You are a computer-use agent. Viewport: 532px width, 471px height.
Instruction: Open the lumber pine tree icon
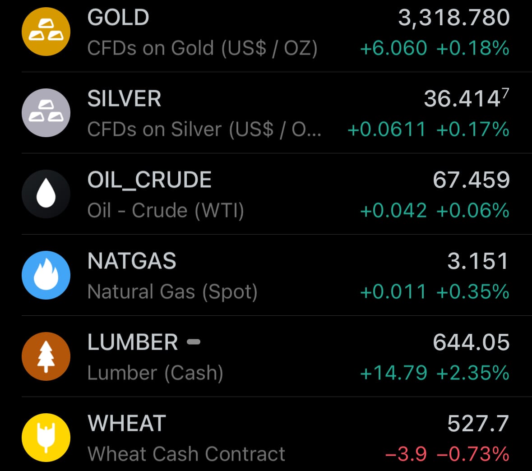click(46, 356)
